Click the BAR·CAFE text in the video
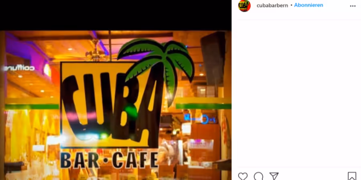Viewport: 361px width, 180px height. click(x=109, y=160)
